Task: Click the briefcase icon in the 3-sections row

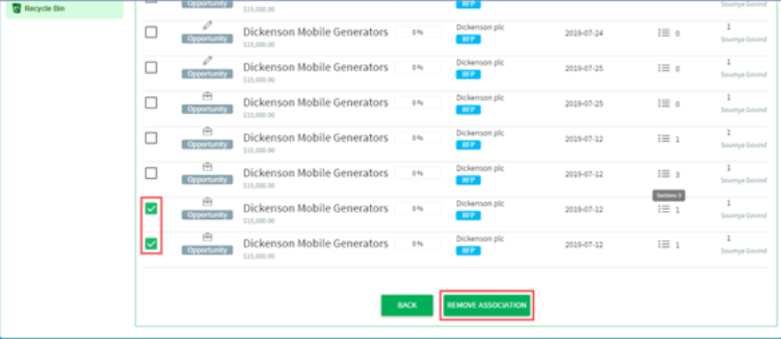Action: point(208,166)
